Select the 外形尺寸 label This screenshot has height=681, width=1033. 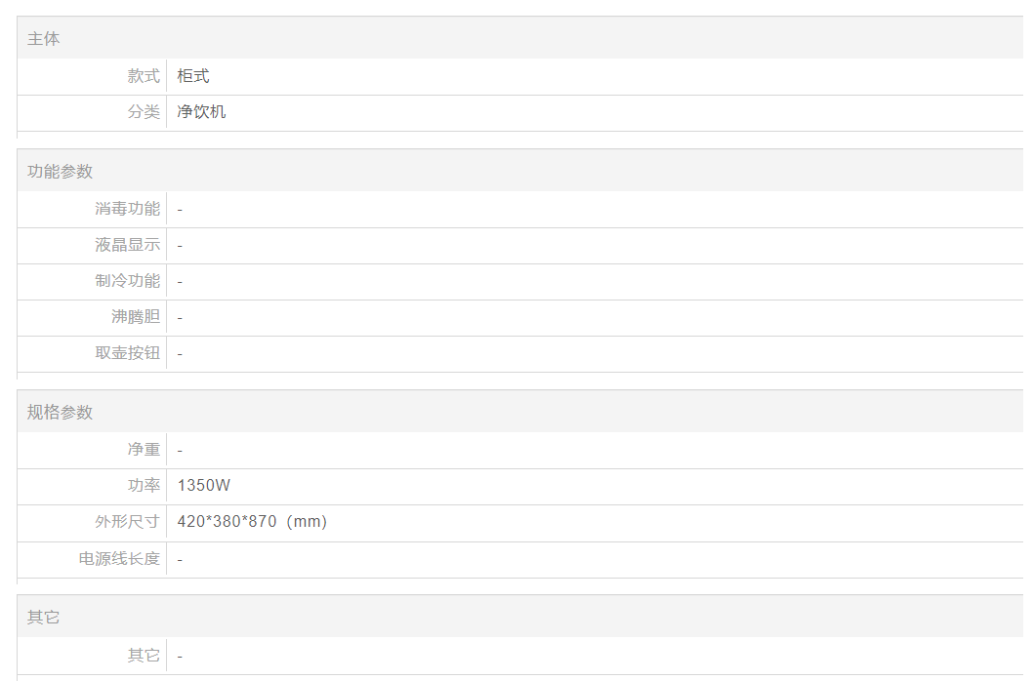click(x=128, y=522)
